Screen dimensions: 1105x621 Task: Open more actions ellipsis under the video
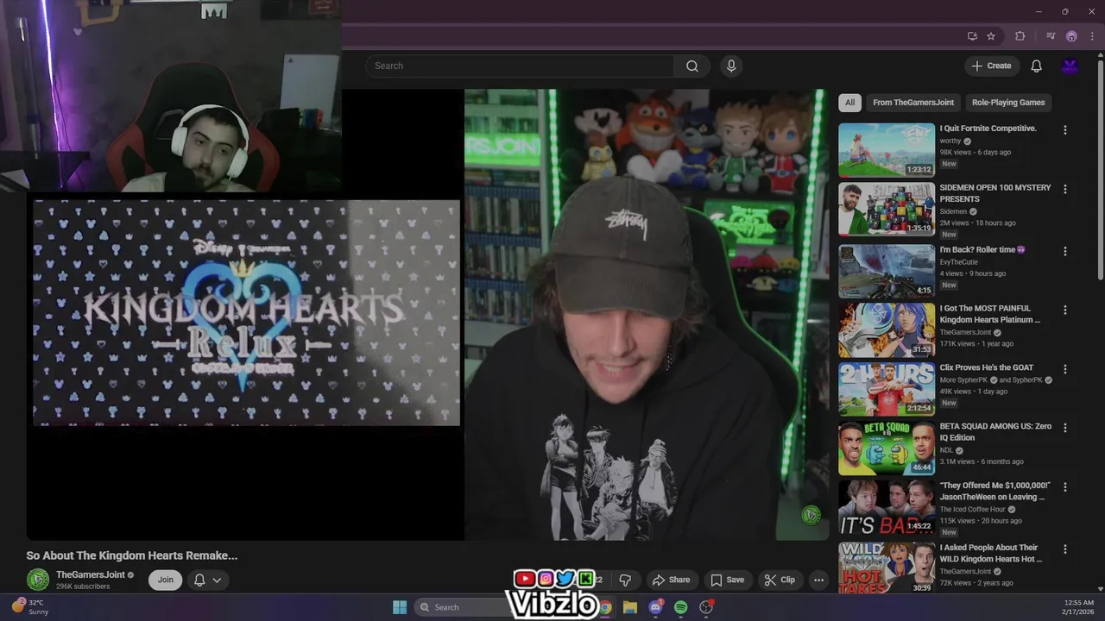click(818, 580)
